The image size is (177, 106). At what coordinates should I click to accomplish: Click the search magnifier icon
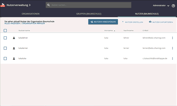click(x=48, y=5)
